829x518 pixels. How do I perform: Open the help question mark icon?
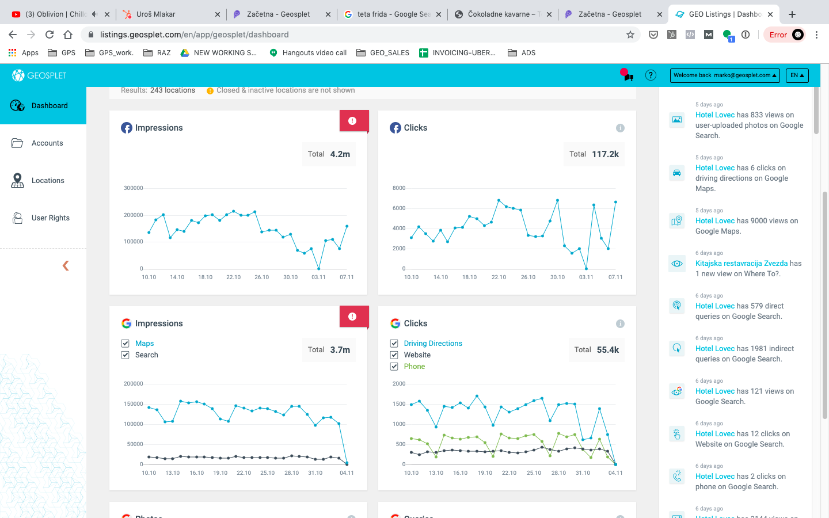pos(651,75)
